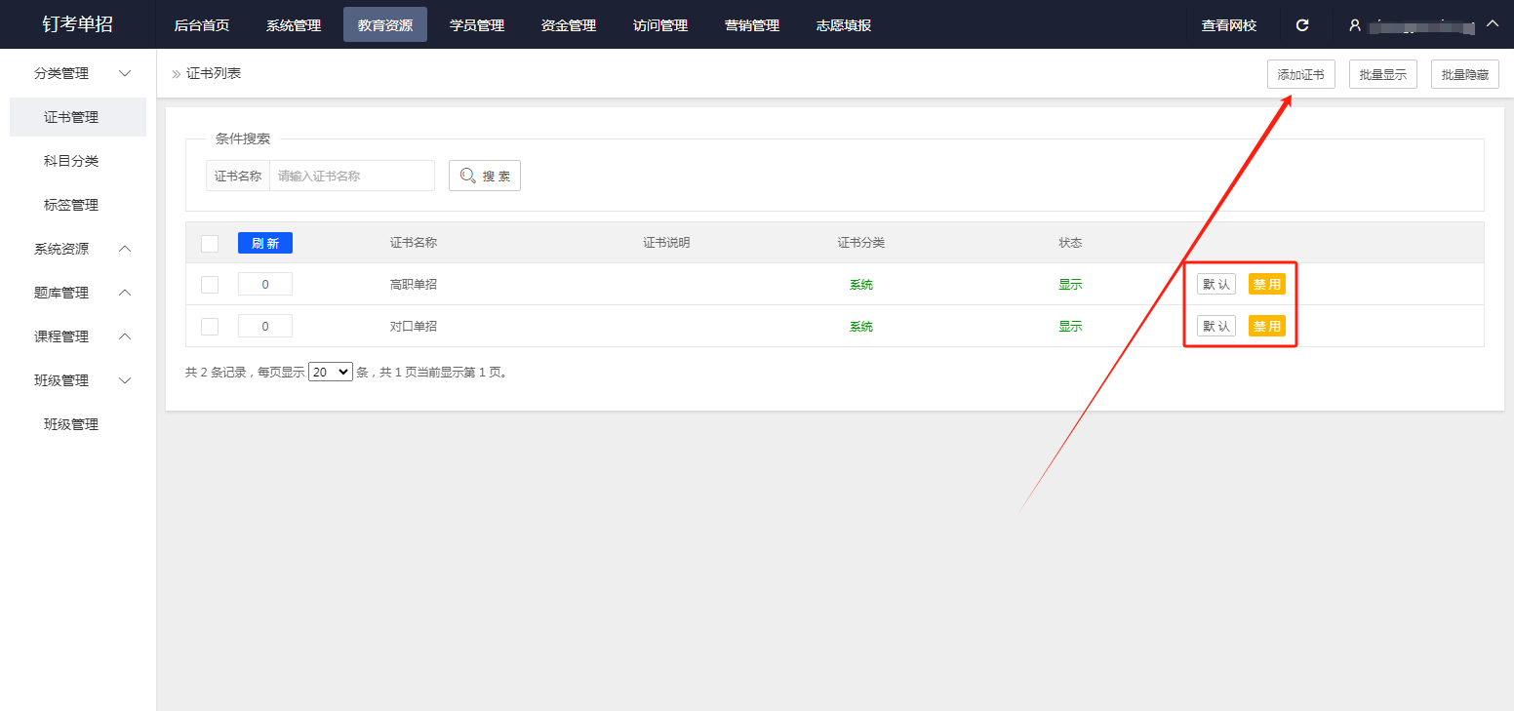Open the 营销管理 top menu
1514x711 pixels.
tap(752, 25)
